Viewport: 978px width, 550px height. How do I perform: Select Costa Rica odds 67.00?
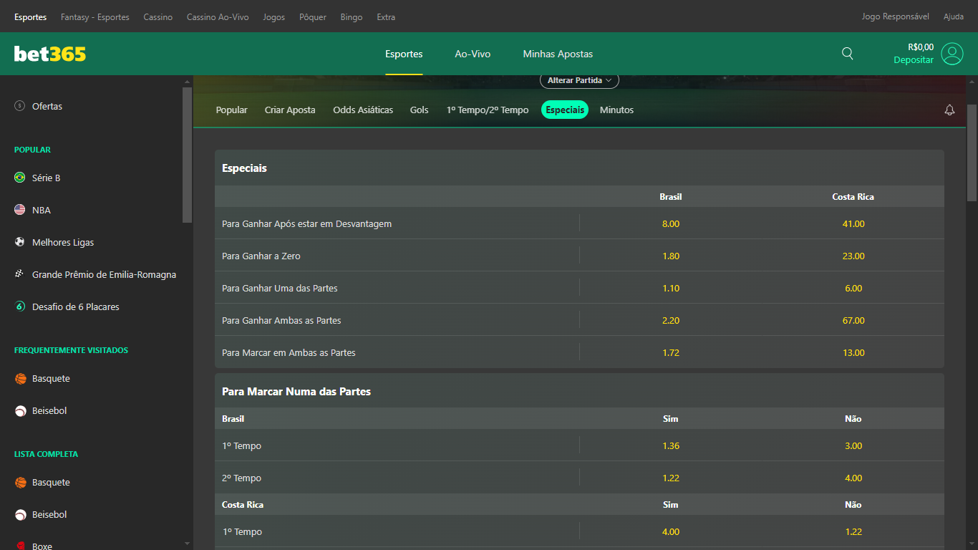pyautogui.click(x=853, y=320)
